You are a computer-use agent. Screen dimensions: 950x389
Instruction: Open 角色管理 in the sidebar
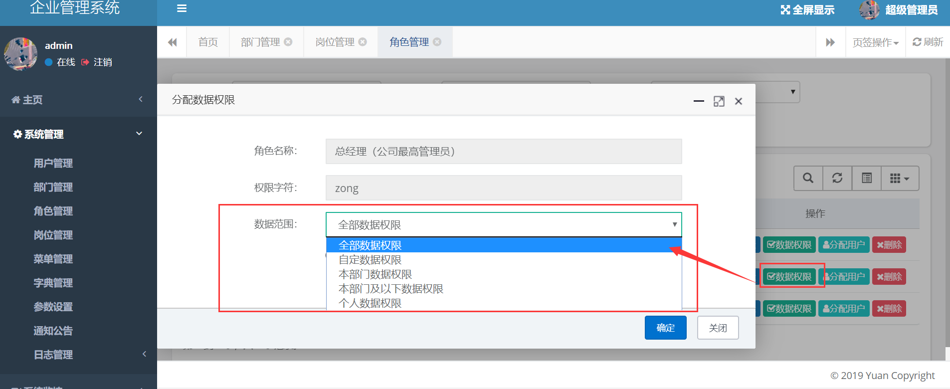[x=53, y=211]
